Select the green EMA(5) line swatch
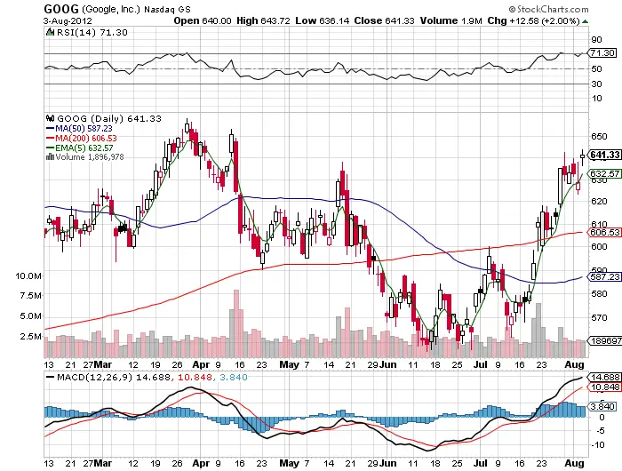Viewport: 622px width, 471px height. (51, 148)
